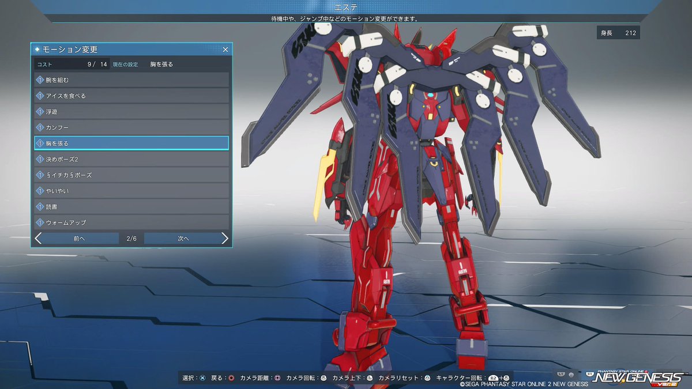Click the diamond icon beside モーション変更 title
The height and width of the screenshot is (389, 692).
pos(37,50)
